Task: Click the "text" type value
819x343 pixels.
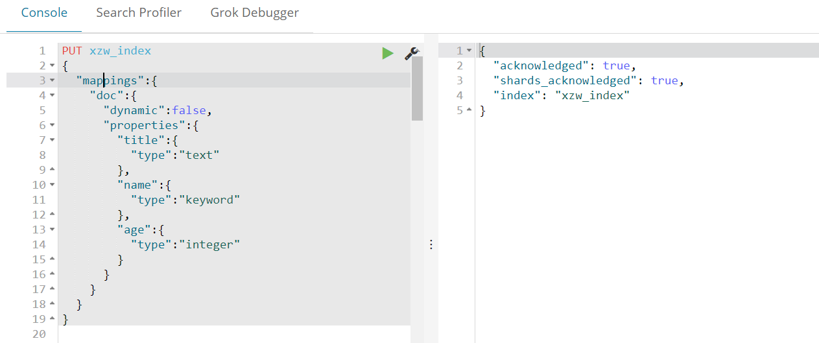Action: 199,155
